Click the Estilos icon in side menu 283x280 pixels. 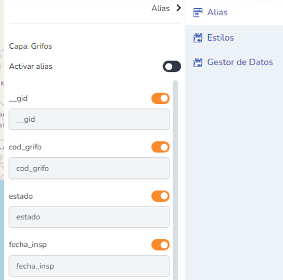[198, 38]
